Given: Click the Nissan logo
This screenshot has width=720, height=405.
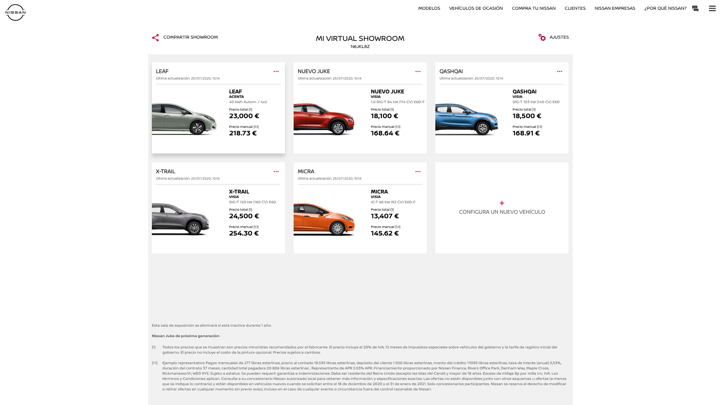Looking at the screenshot, I should pyautogui.click(x=15, y=12).
